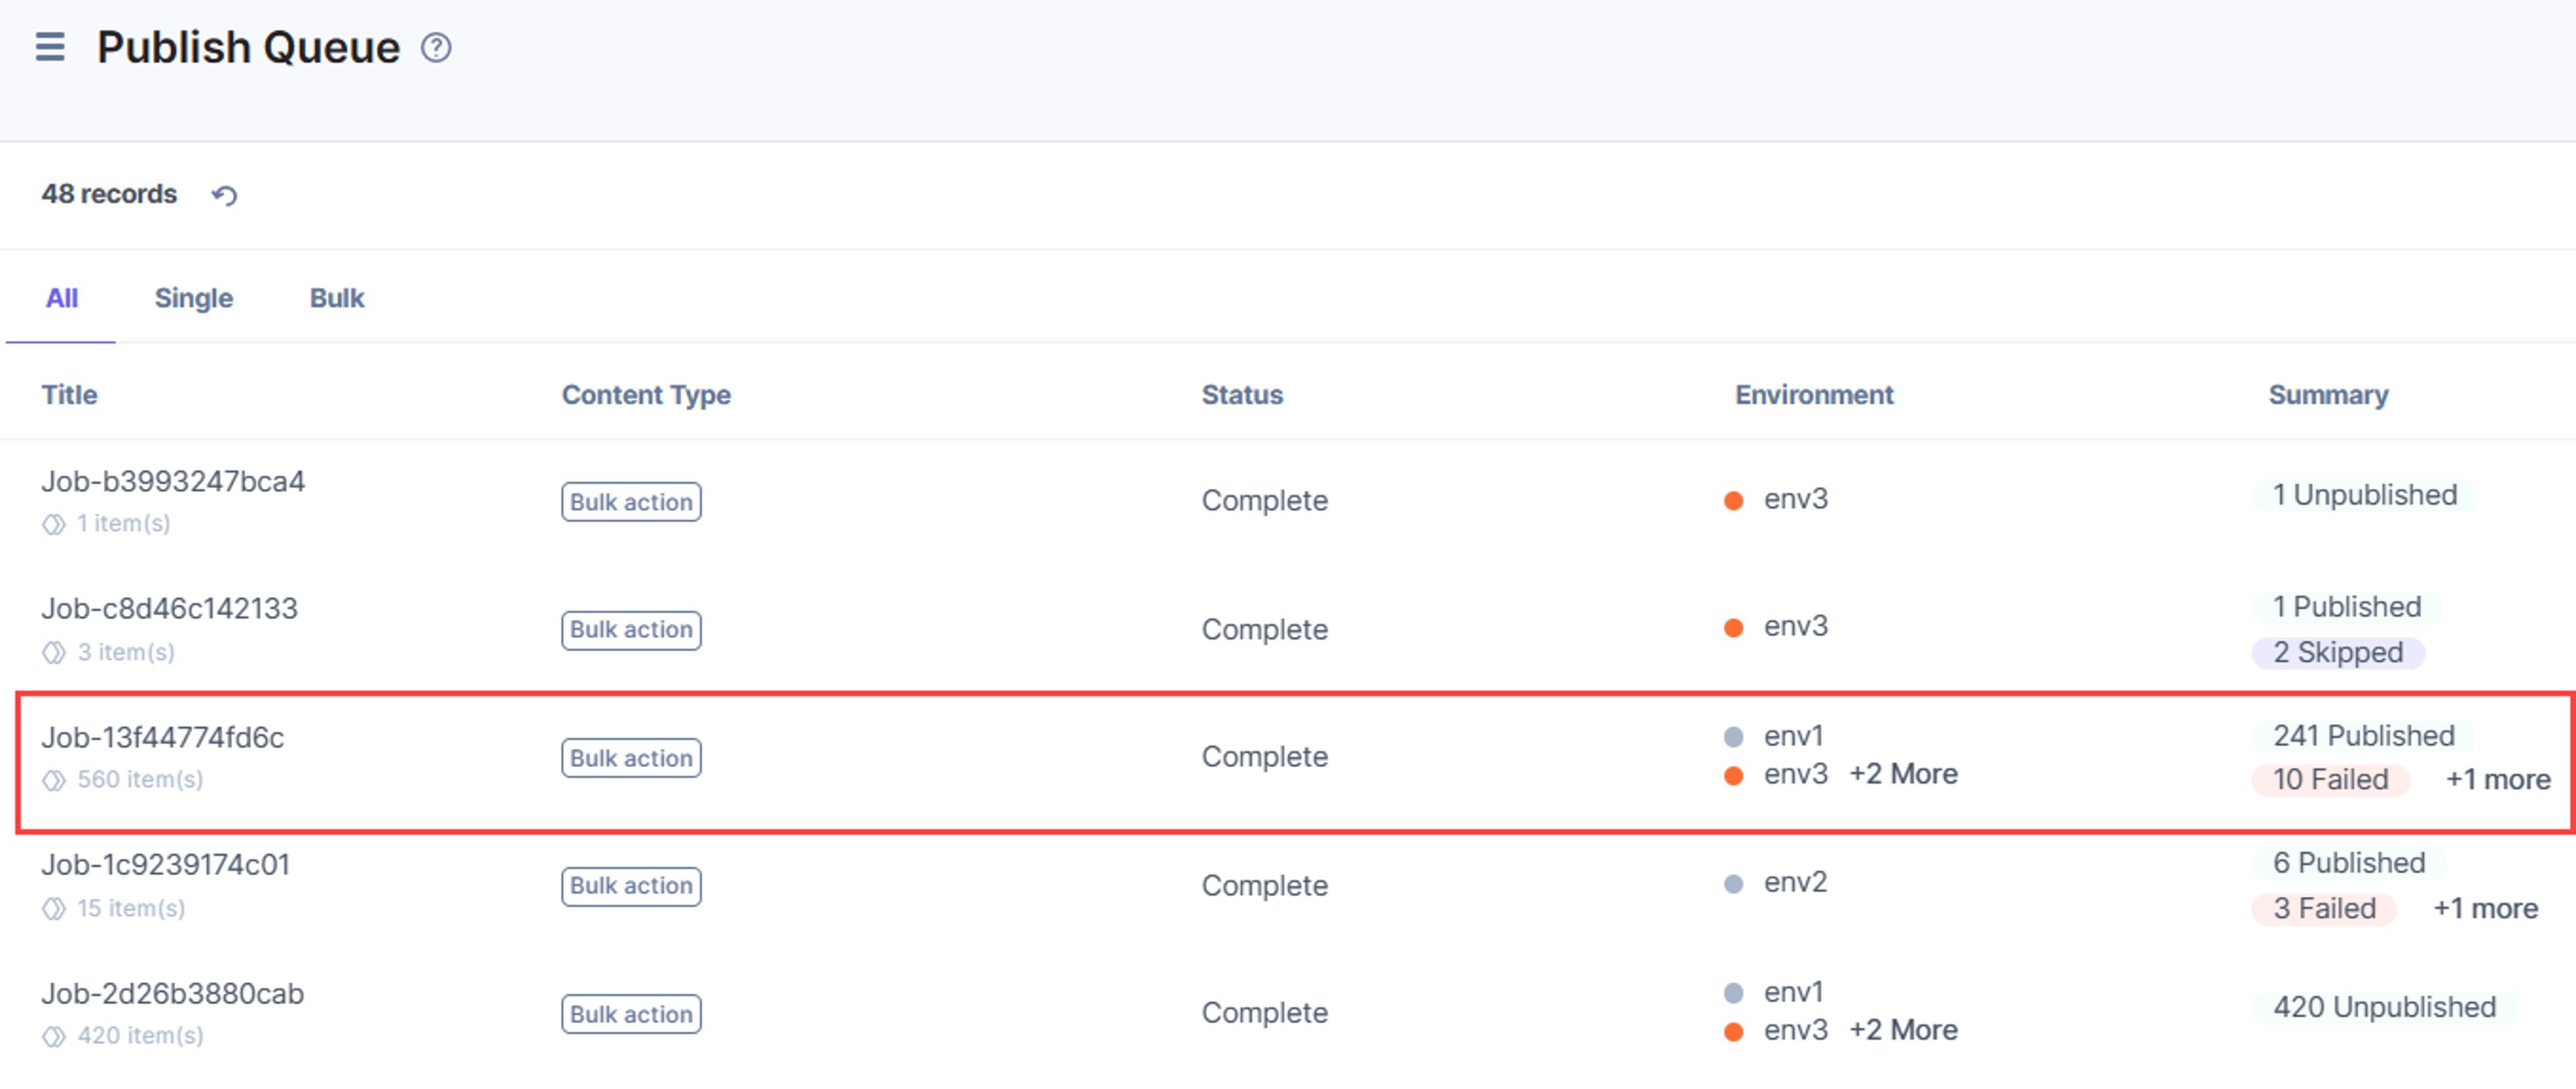Click the Title column header
This screenshot has height=1089, width=2576.
[x=69, y=395]
